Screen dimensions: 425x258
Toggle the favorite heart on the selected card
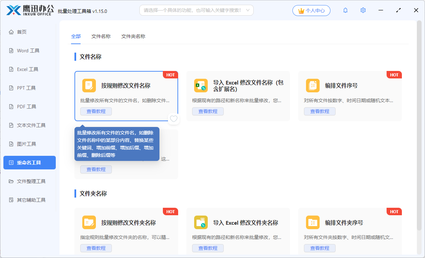tap(174, 119)
